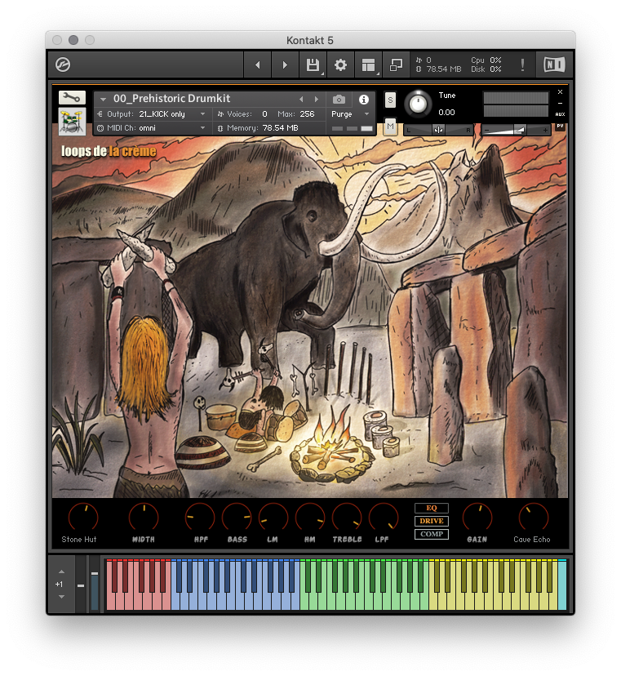
Task: Toggle the EQ button
Action: [x=432, y=508]
